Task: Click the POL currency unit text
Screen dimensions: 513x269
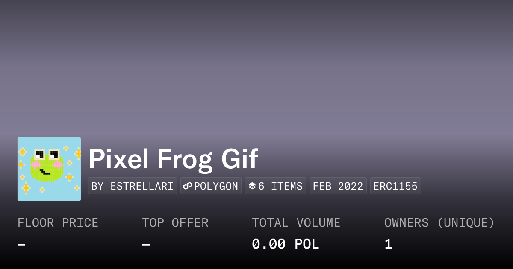Action: click(x=307, y=244)
